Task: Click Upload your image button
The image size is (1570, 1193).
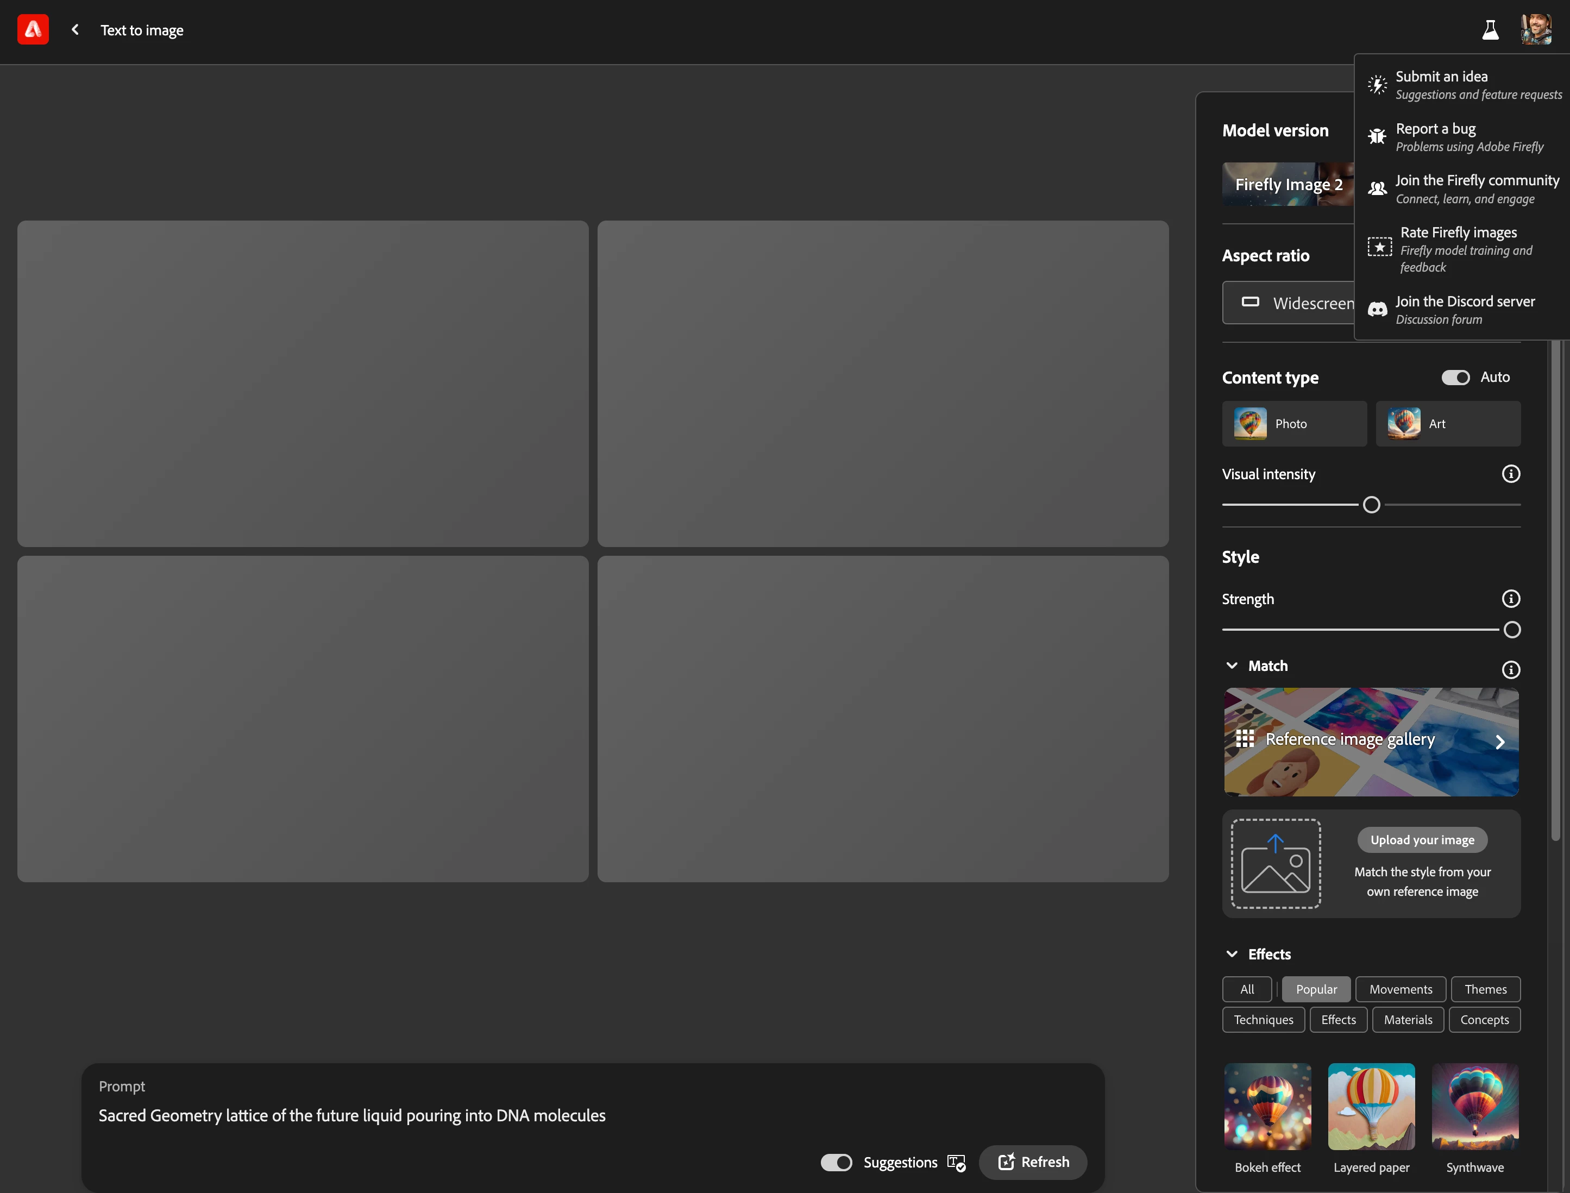Action: (x=1422, y=840)
